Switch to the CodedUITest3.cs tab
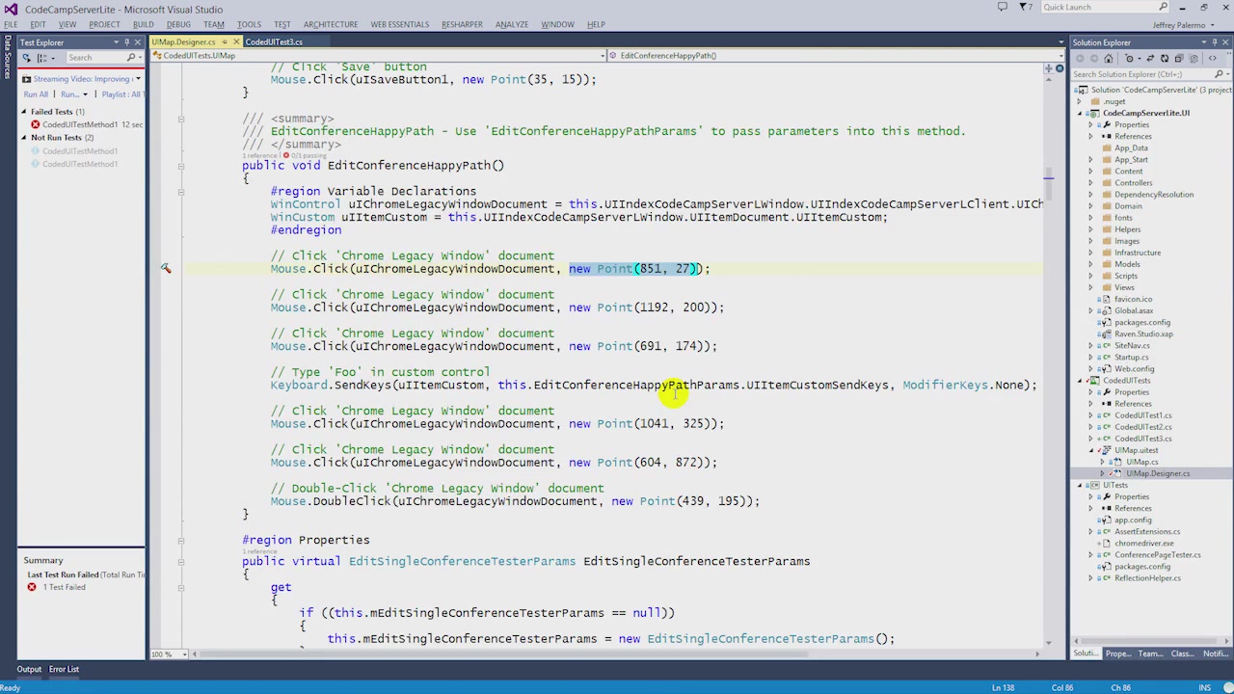Image resolution: width=1234 pixels, height=694 pixels. (274, 42)
